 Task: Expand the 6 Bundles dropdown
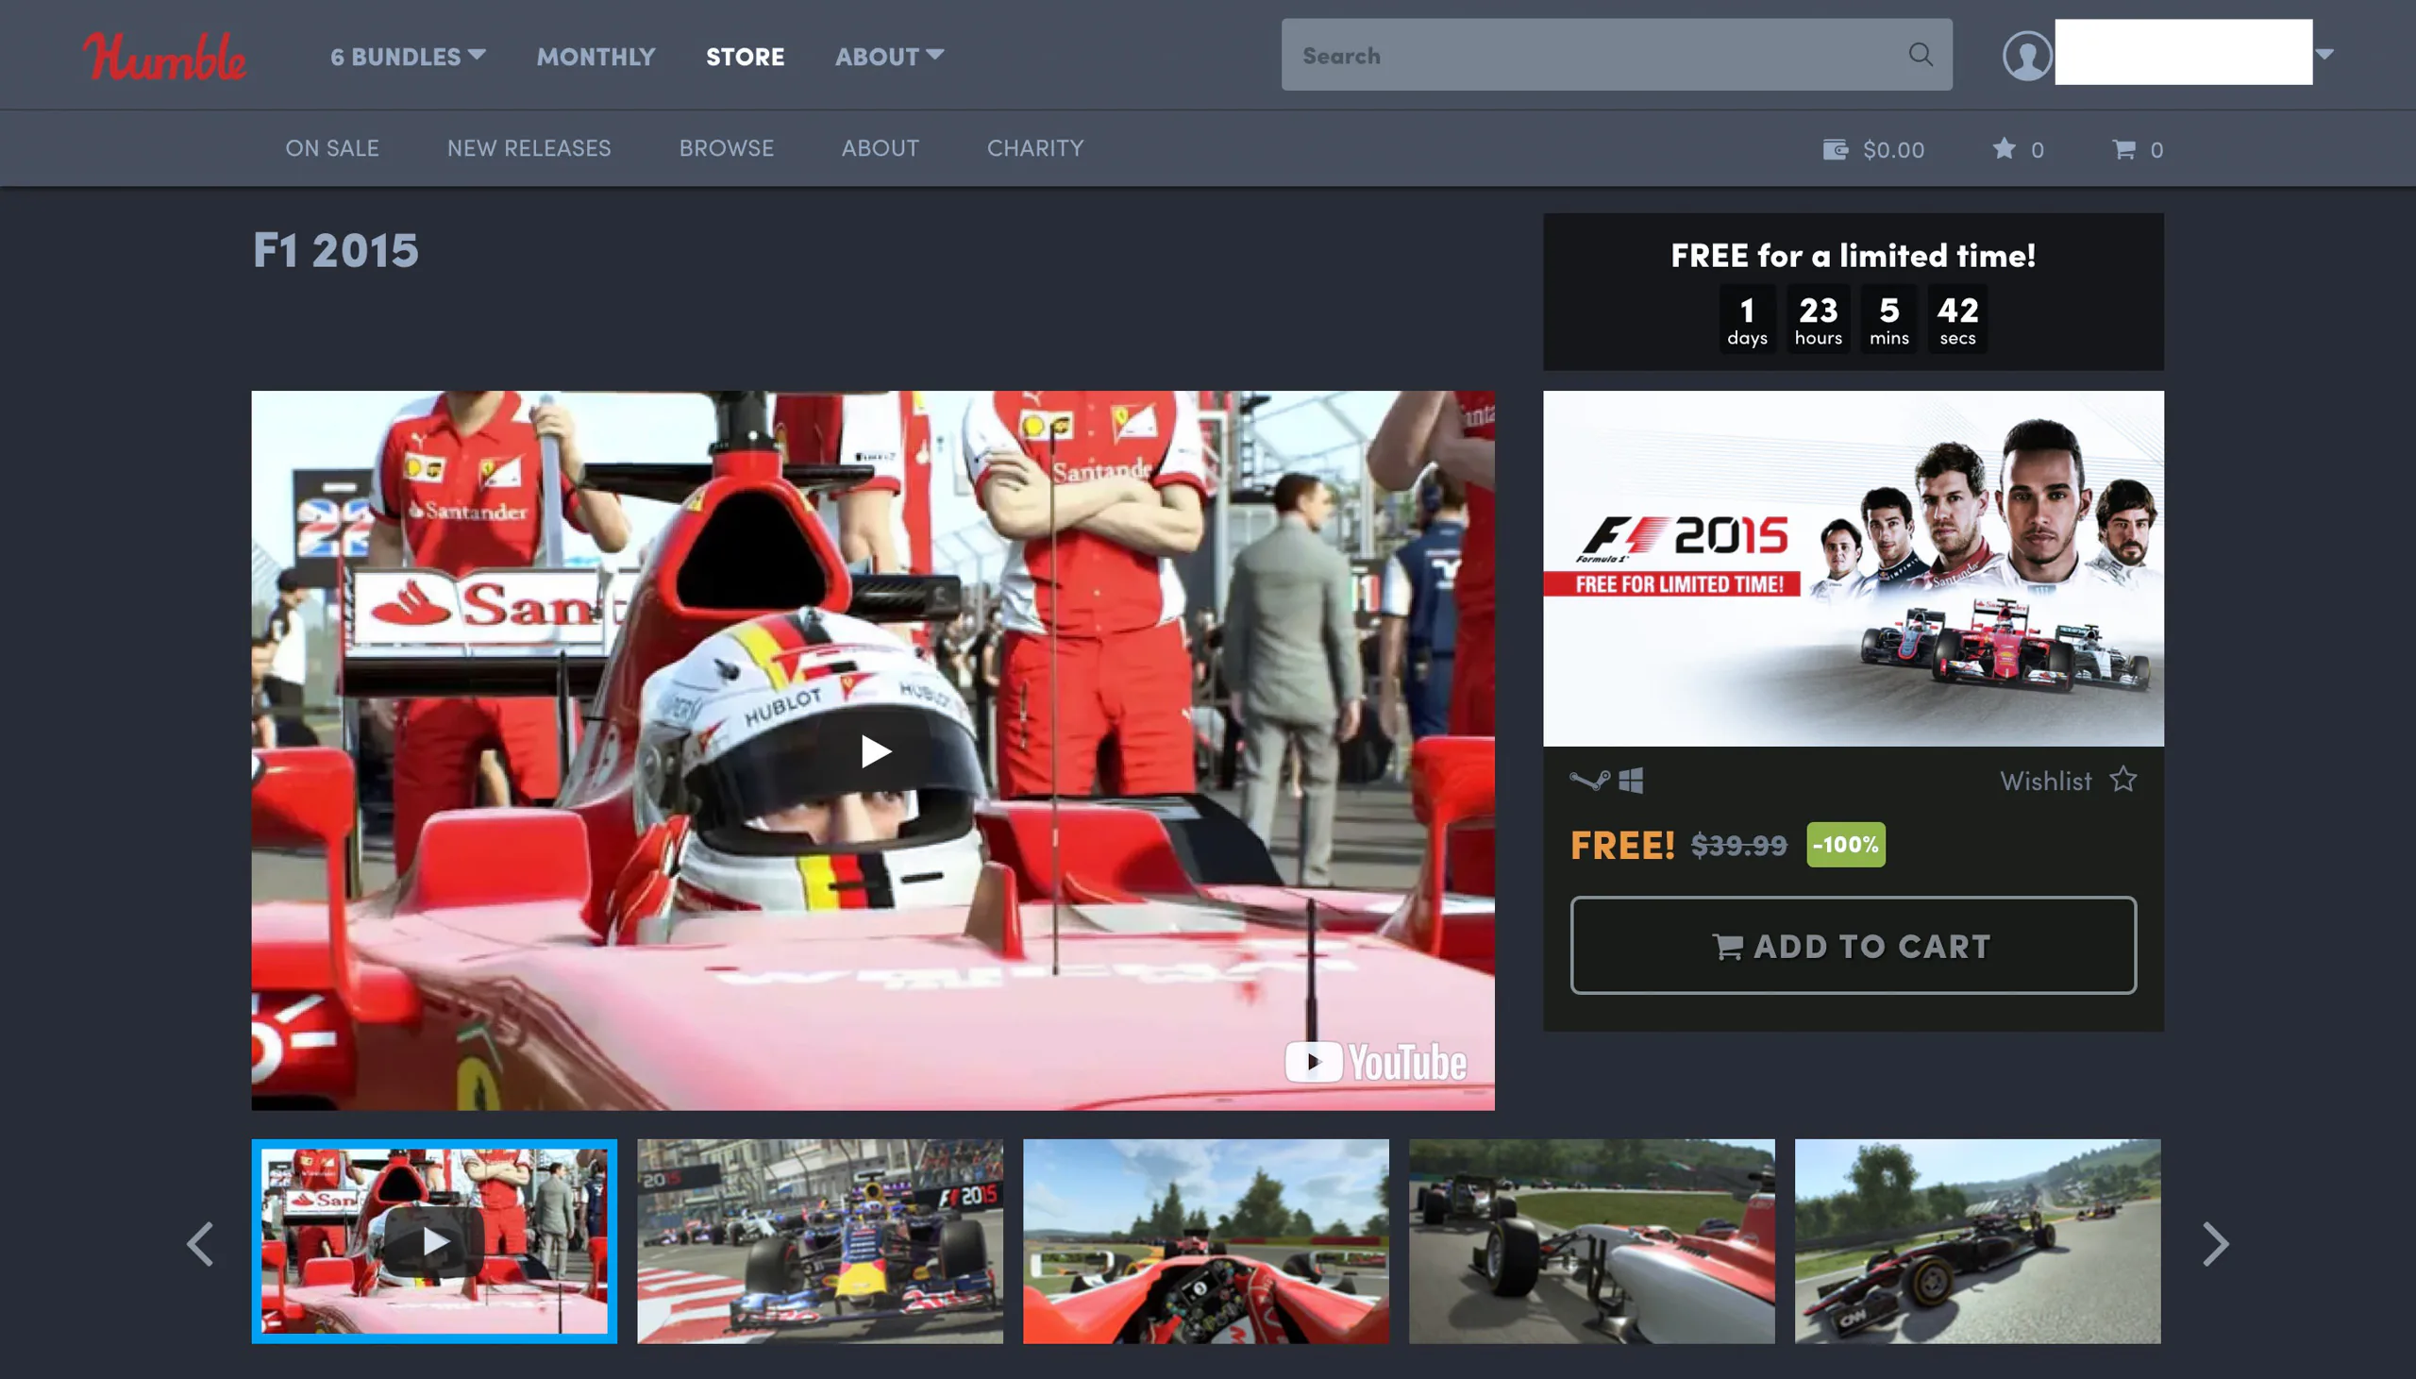(x=408, y=56)
